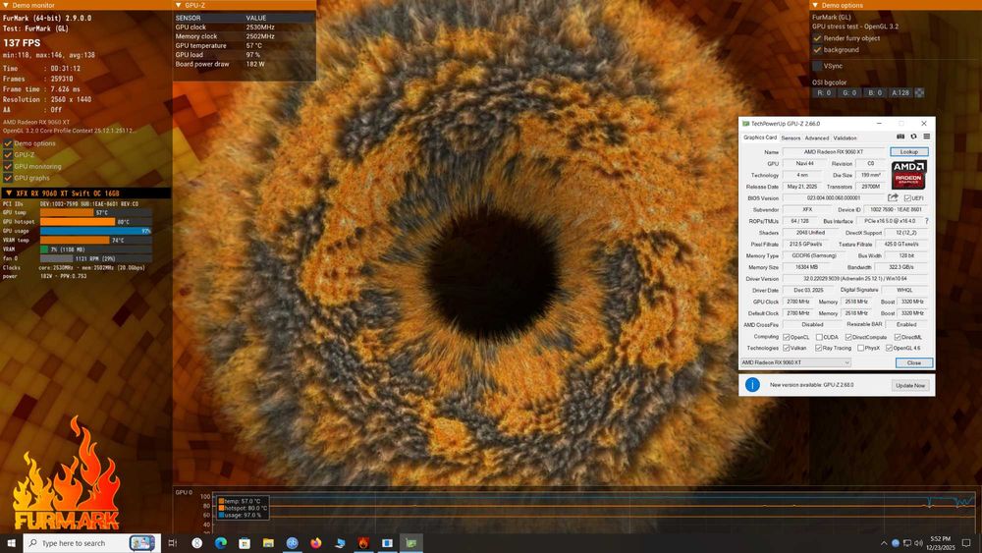This screenshot has width=982, height=553.
Task: Click the GPU 0 monitoring graph
Action: (594, 509)
